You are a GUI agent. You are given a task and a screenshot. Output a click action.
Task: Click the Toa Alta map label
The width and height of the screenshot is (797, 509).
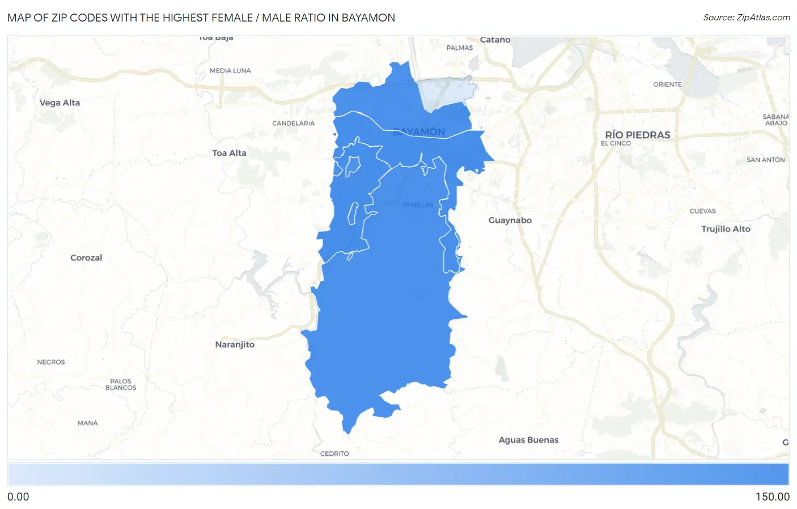(229, 153)
